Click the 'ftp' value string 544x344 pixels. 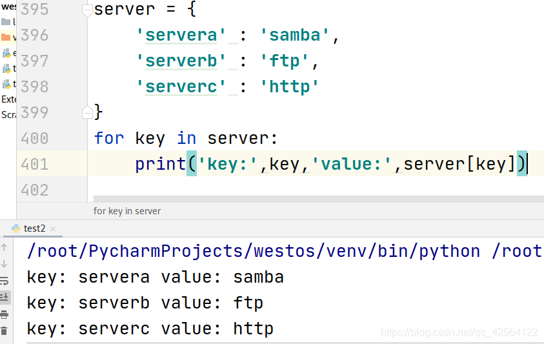pyautogui.click(x=284, y=61)
